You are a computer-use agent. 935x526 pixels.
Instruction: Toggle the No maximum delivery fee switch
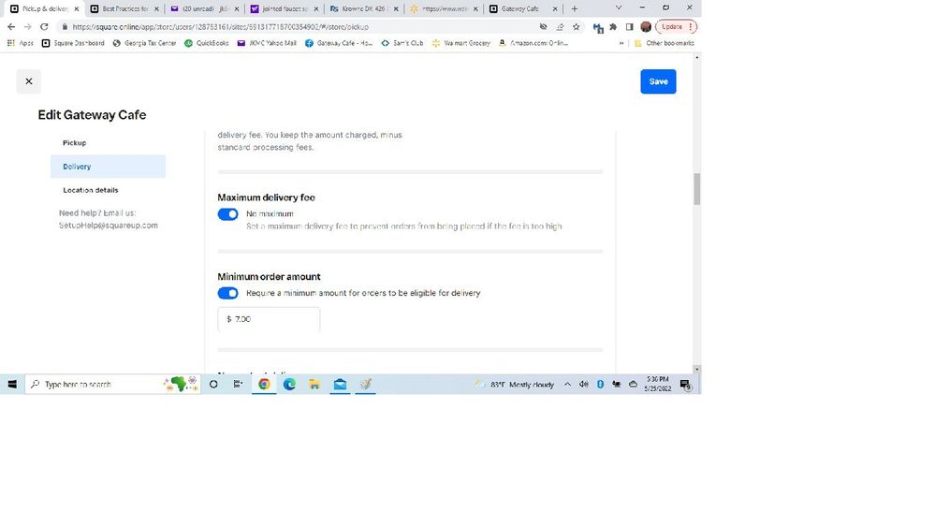coord(227,214)
